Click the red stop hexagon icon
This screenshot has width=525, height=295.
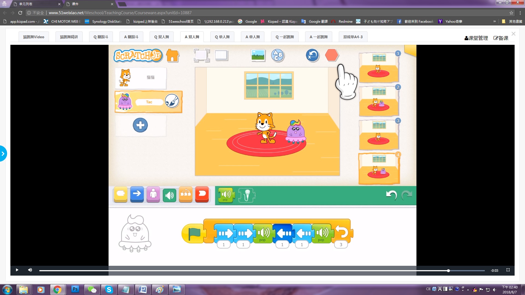(x=332, y=55)
